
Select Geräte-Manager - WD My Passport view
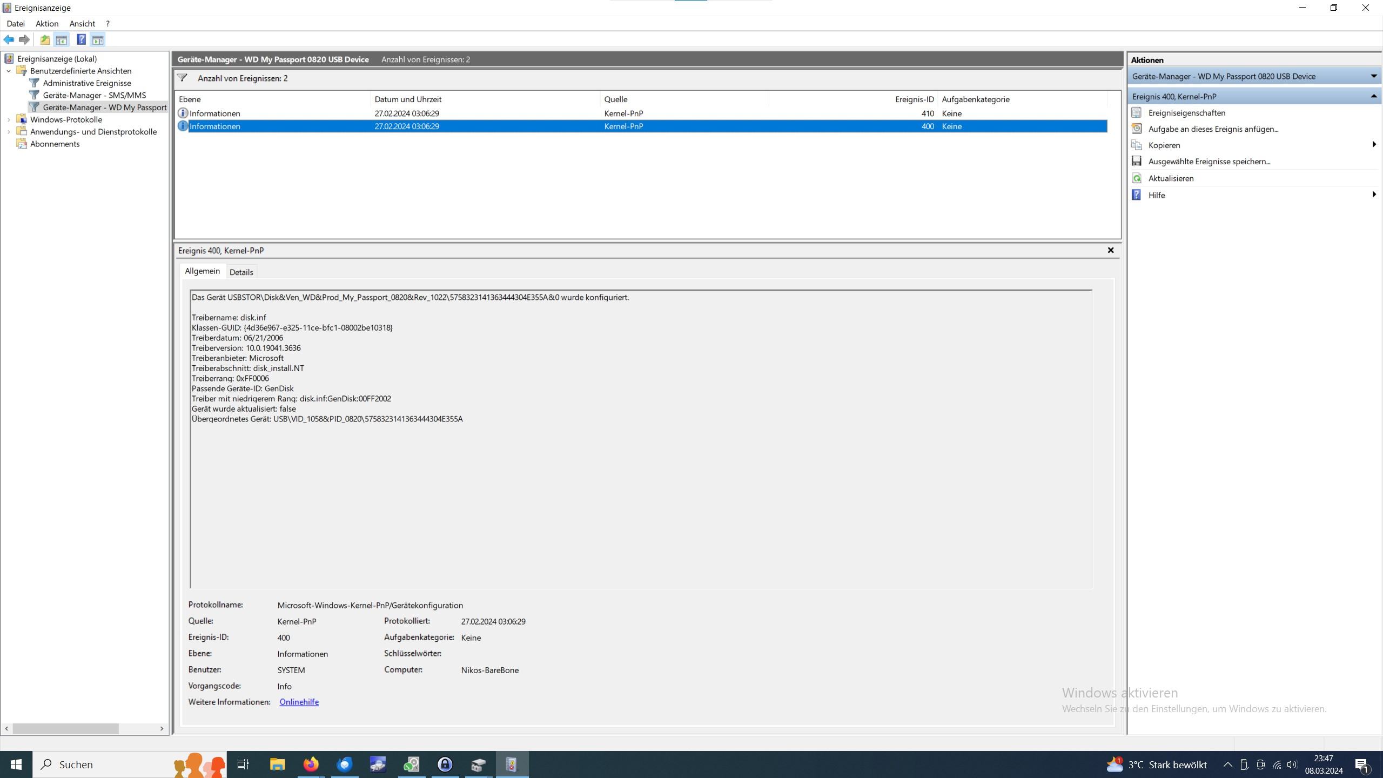pyautogui.click(x=105, y=108)
